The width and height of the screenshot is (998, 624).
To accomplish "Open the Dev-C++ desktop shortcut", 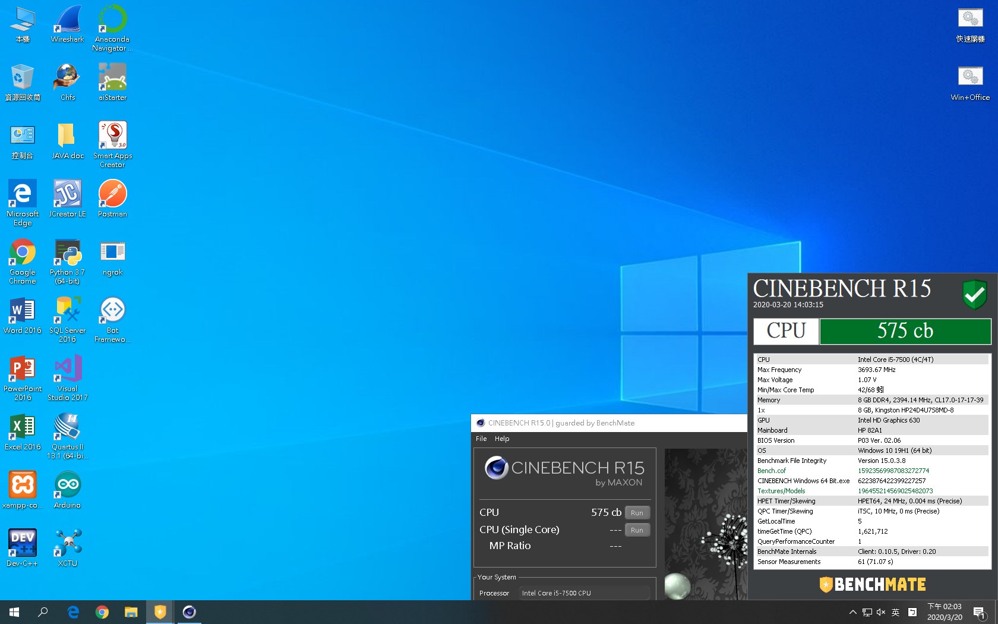I will click(23, 548).
